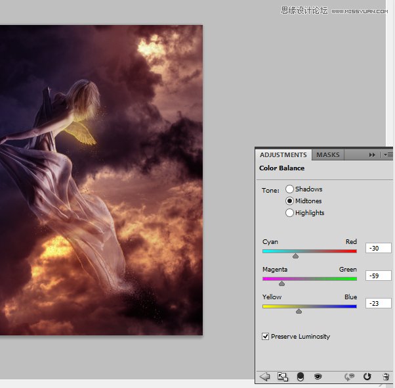Screen dimensions: 395x388
Task: Choose the Highlights tone radio button
Action: click(x=289, y=213)
